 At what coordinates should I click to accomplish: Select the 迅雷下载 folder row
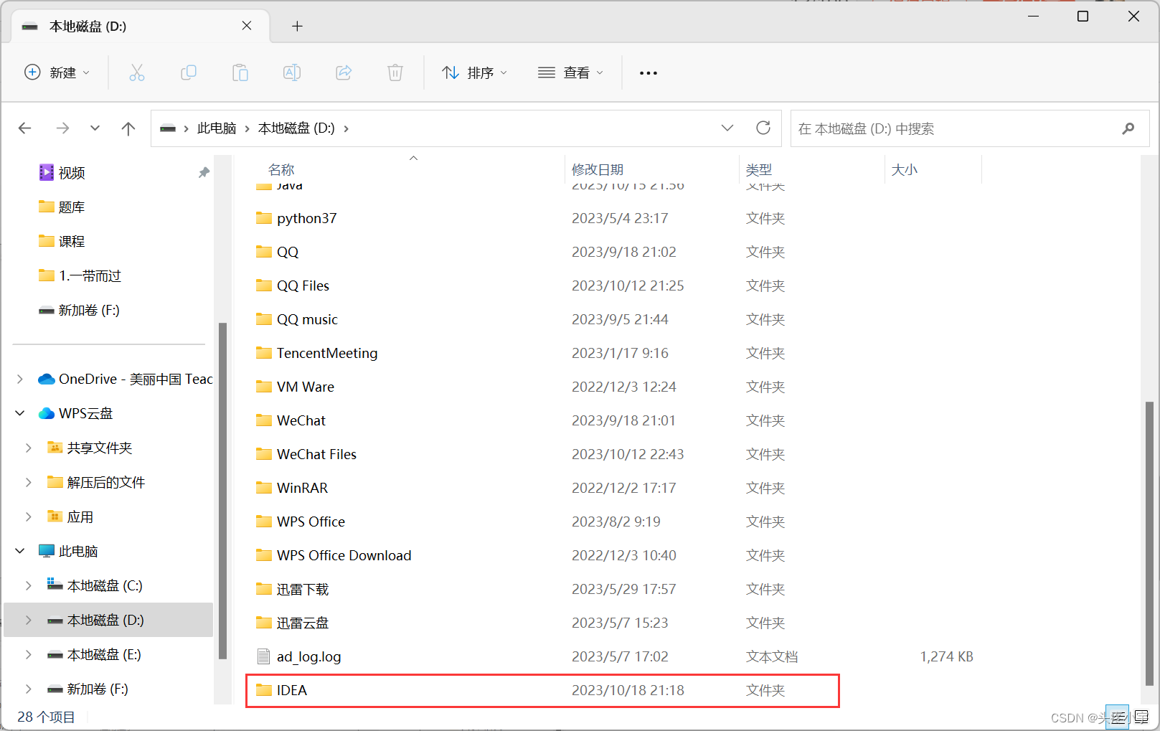coord(542,589)
